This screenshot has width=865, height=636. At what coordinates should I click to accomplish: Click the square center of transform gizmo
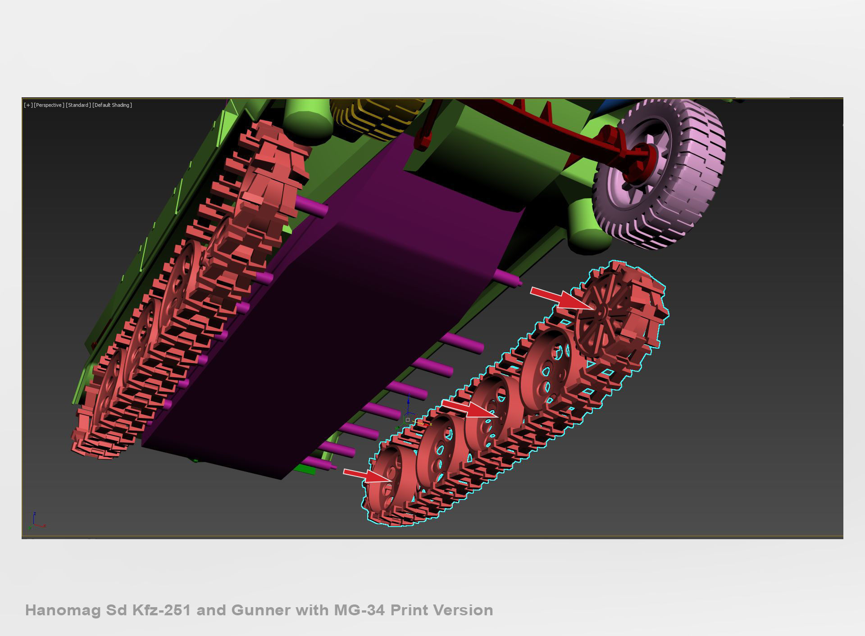pyautogui.click(x=408, y=420)
